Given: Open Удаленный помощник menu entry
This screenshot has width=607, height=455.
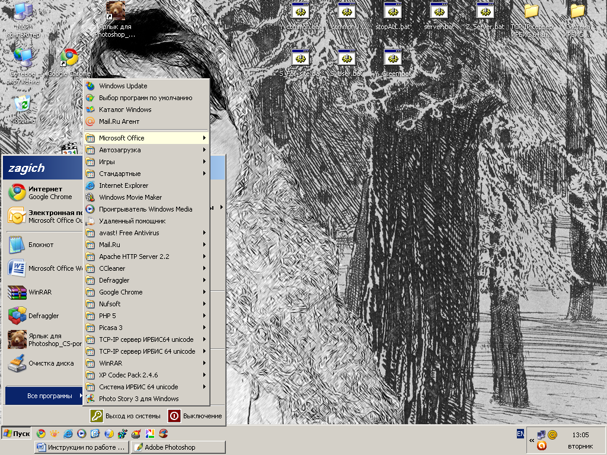Looking at the screenshot, I should [146, 222].
